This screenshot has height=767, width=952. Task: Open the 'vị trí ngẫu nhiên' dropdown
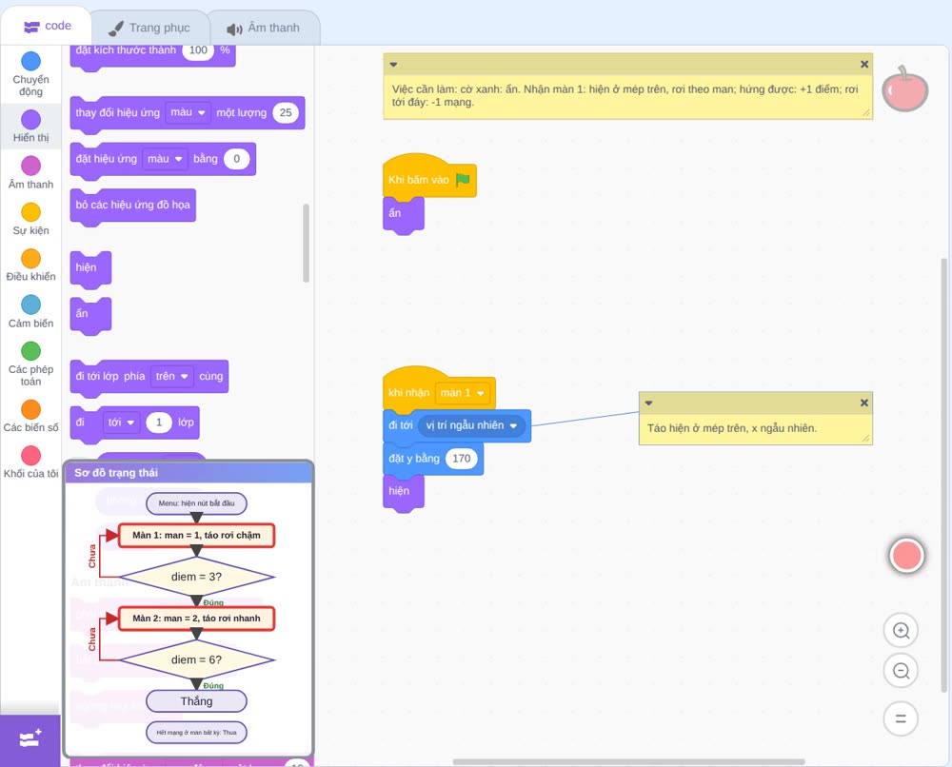coord(472,425)
